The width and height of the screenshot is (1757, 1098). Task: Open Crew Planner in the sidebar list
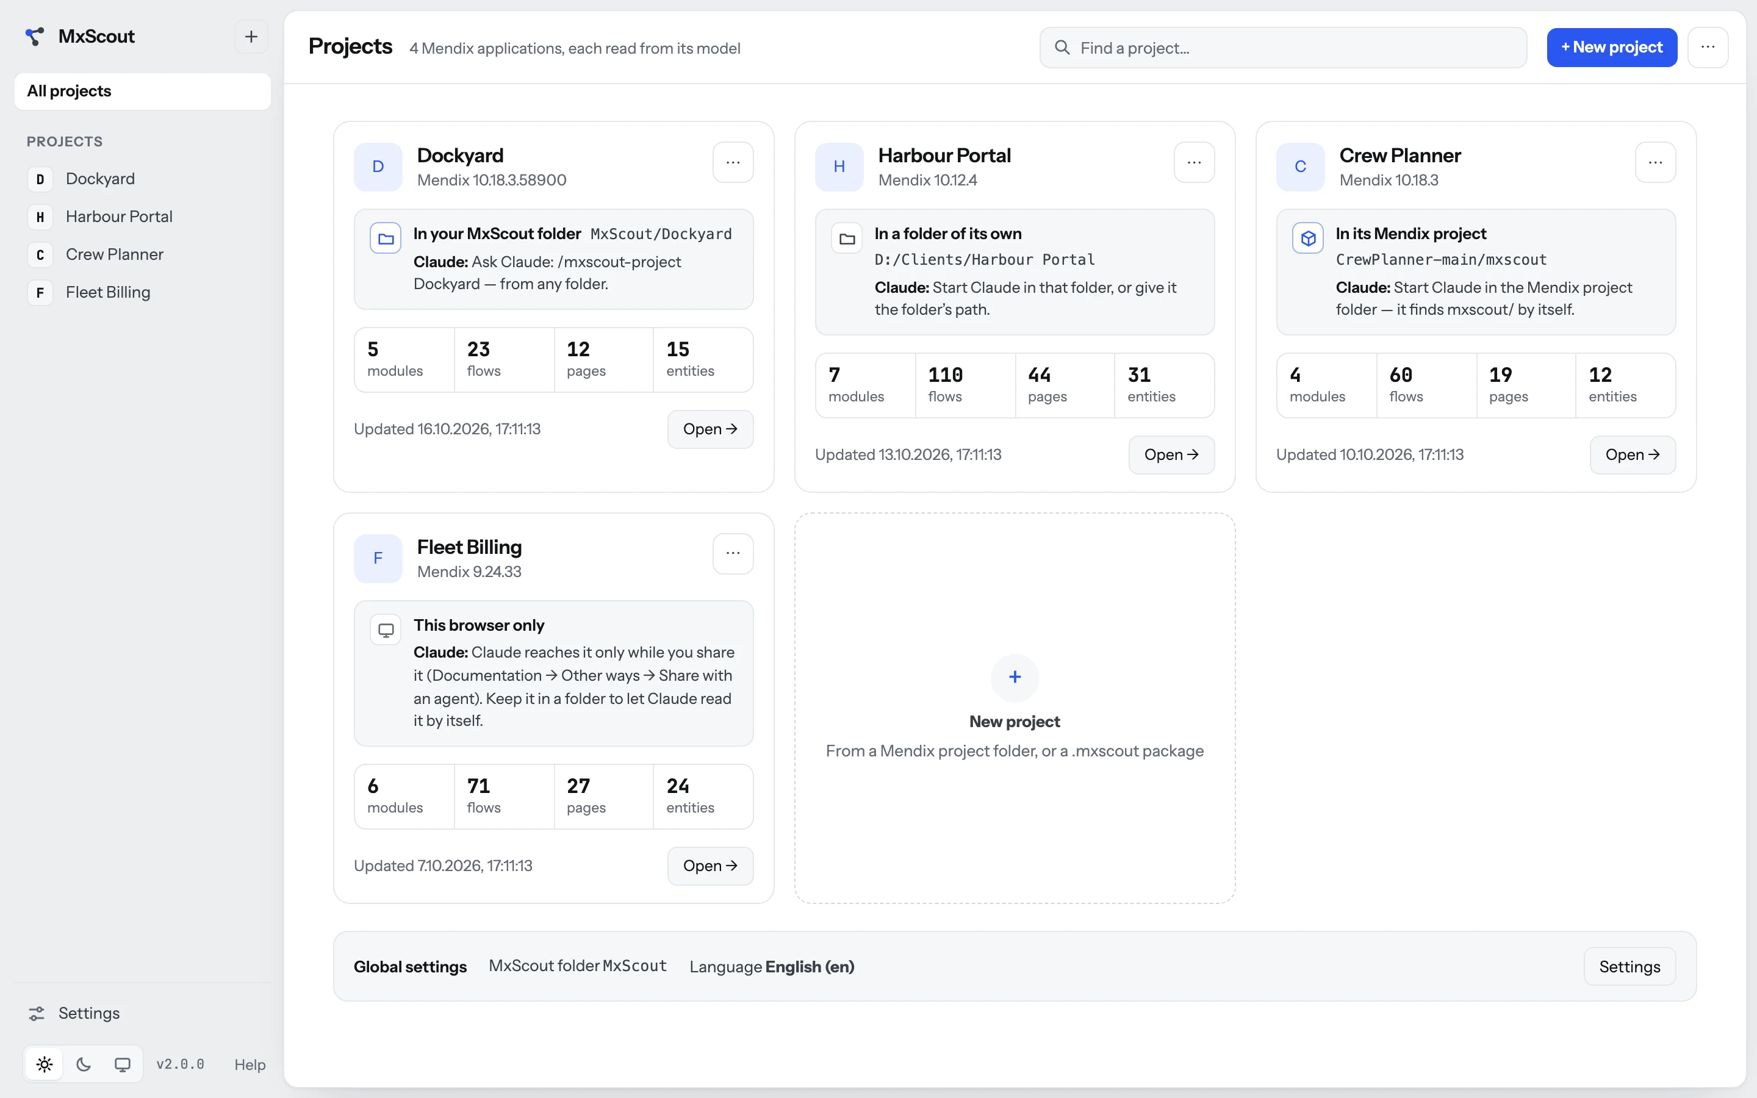pyautogui.click(x=142, y=254)
